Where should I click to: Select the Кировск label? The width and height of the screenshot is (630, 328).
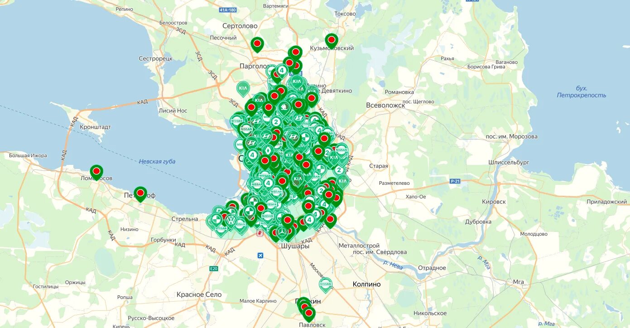tap(494, 202)
